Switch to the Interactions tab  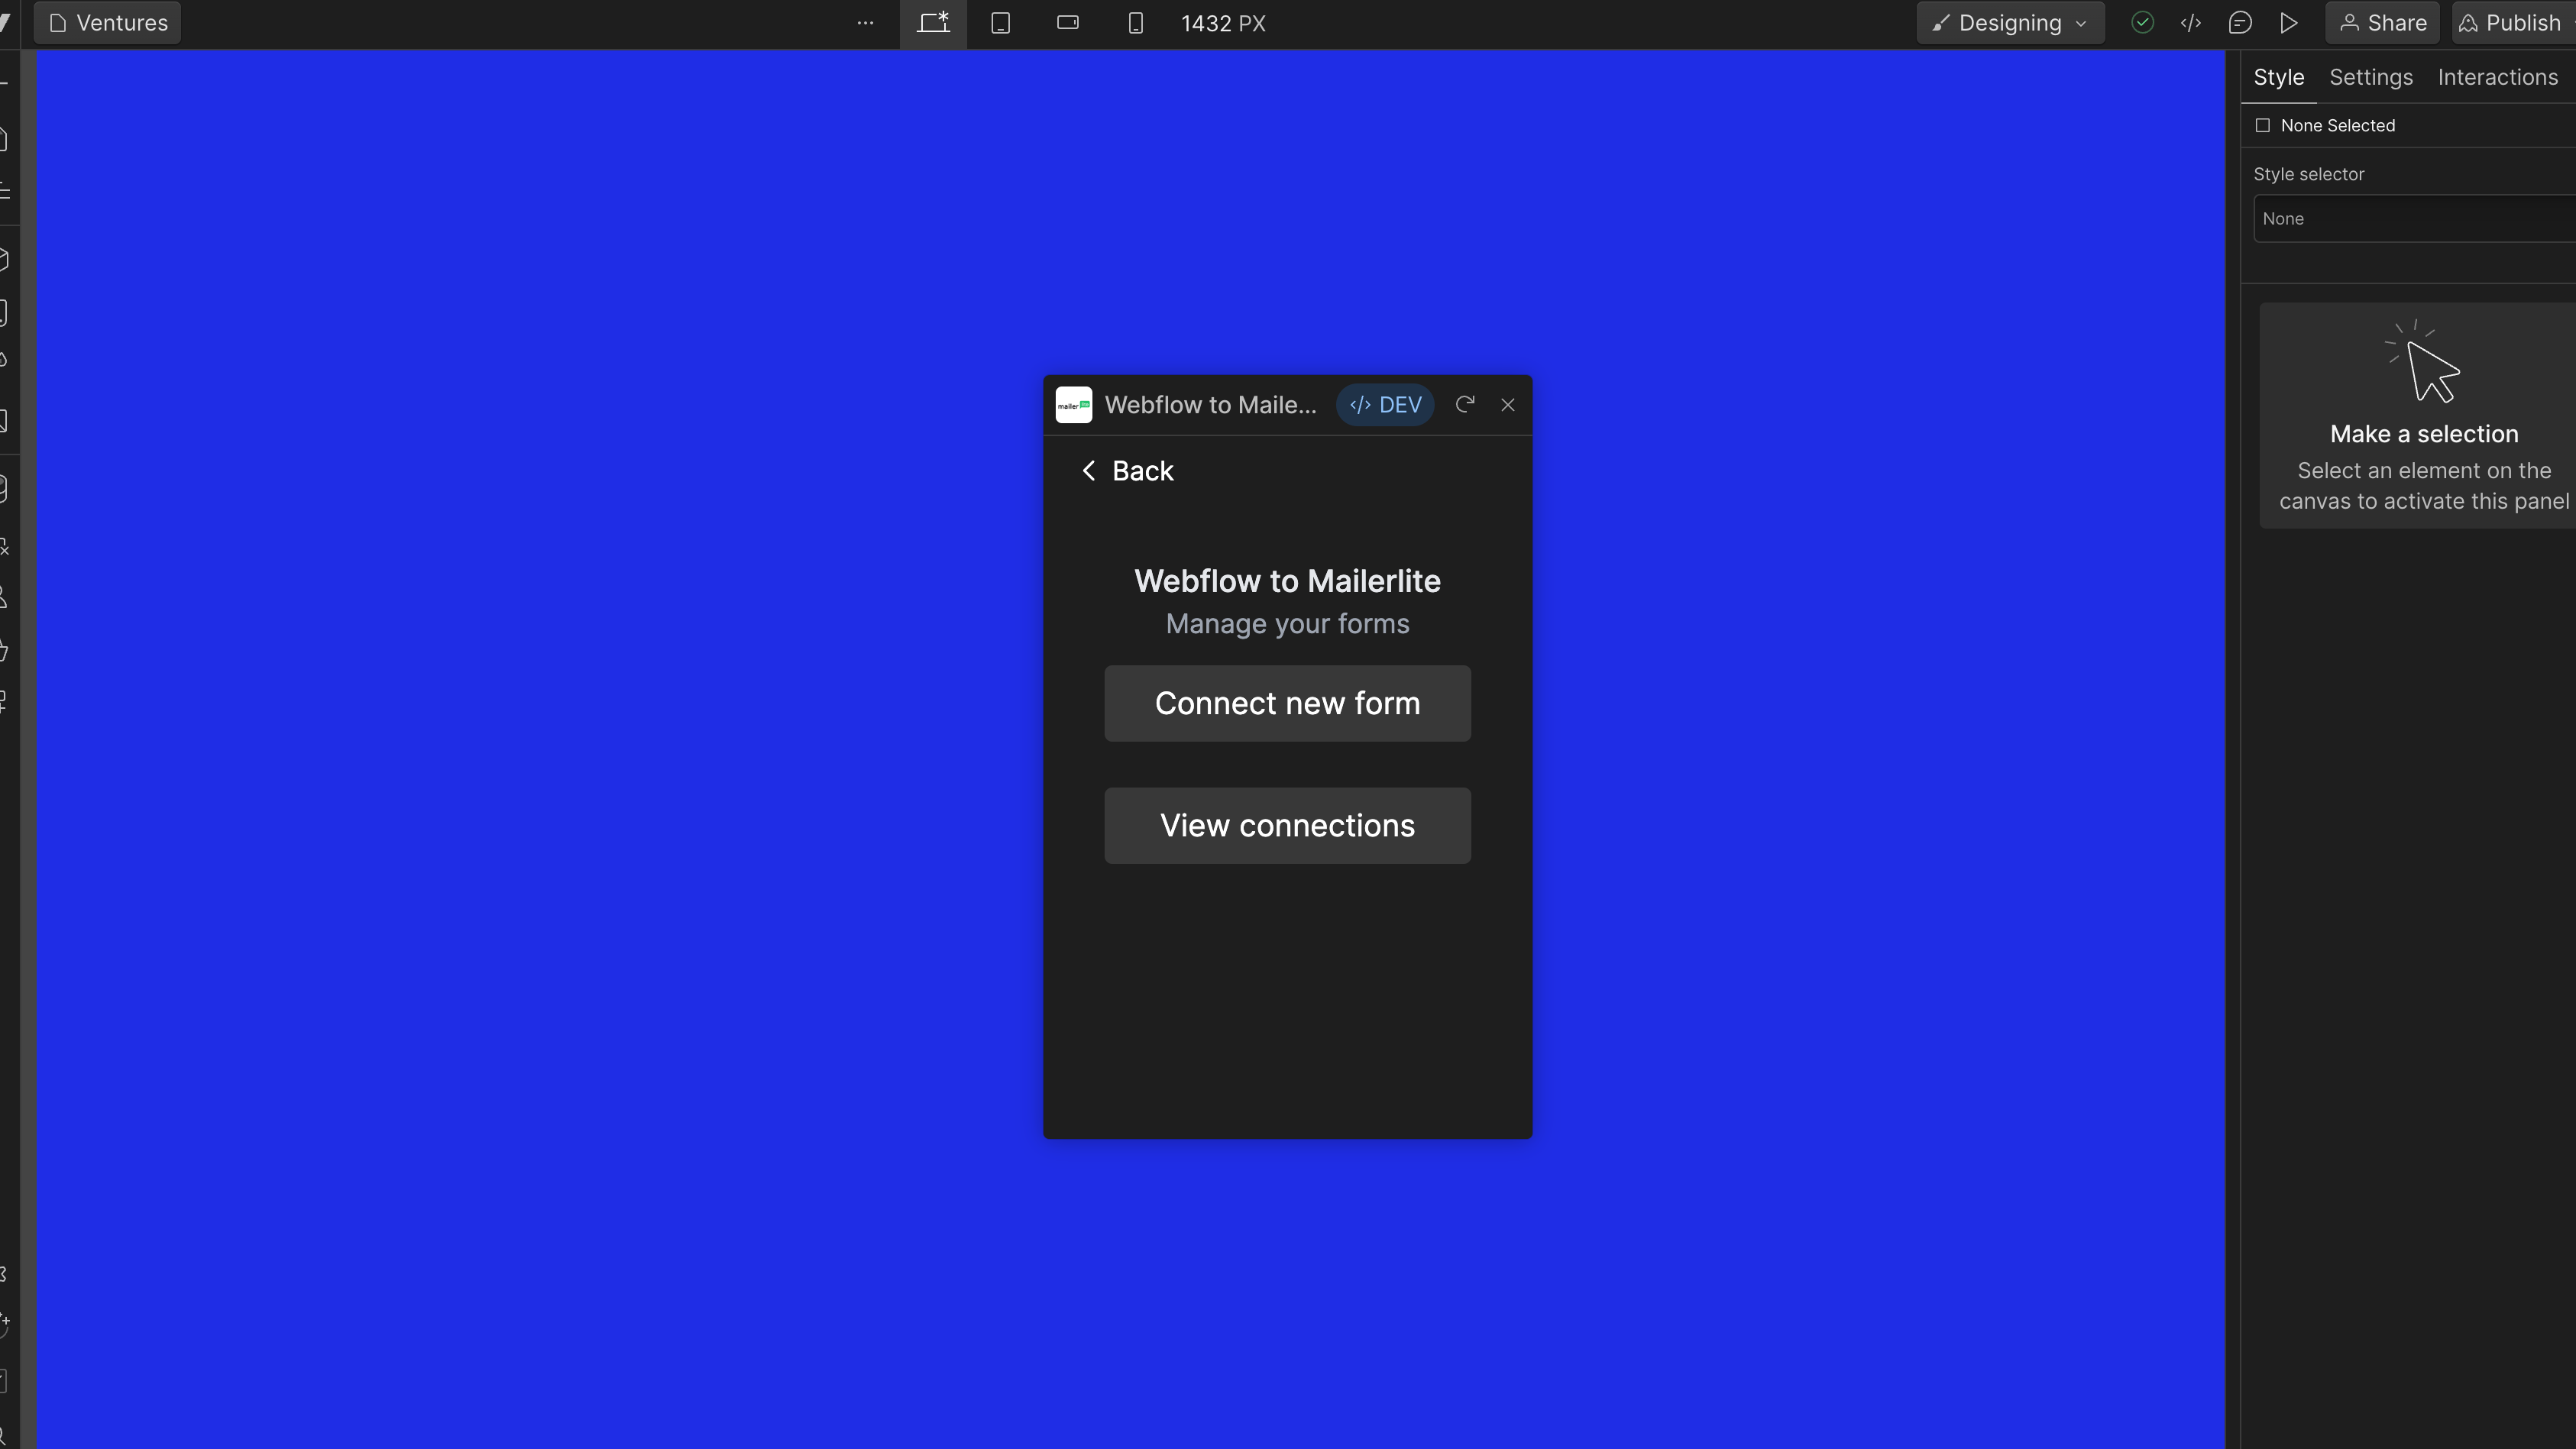click(2497, 77)
